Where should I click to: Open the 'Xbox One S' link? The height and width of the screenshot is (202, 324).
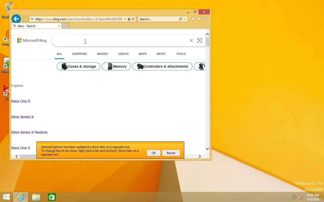[x=21, y=148]
